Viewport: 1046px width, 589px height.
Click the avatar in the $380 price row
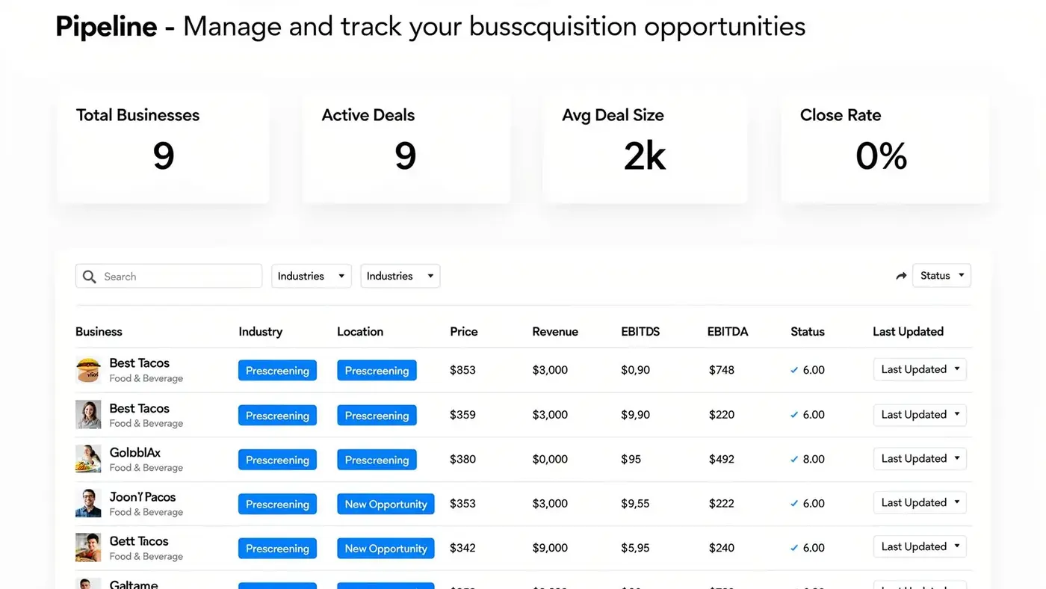[x=88, y=459]
